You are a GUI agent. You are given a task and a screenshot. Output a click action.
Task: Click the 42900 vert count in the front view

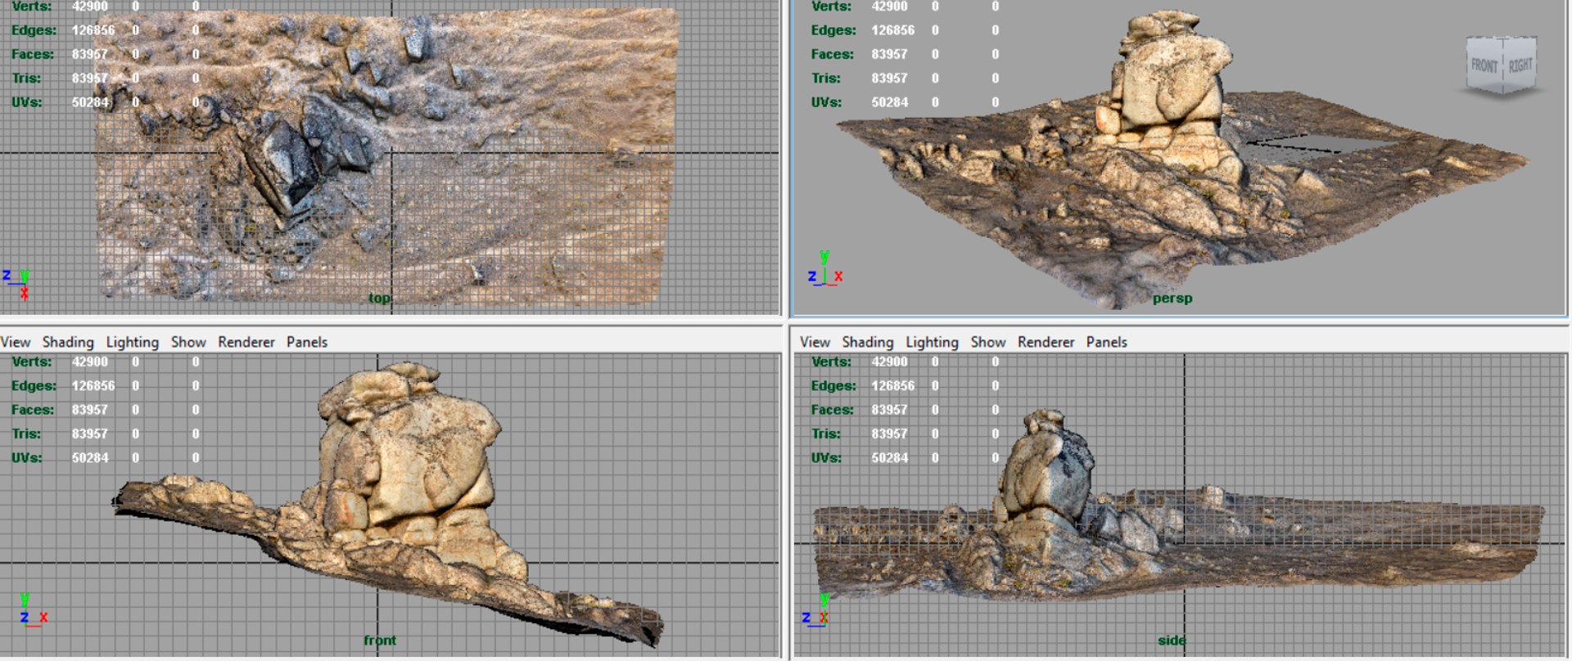(x=90, y=362)
